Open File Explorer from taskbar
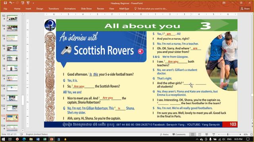 [x=31, y=139]
